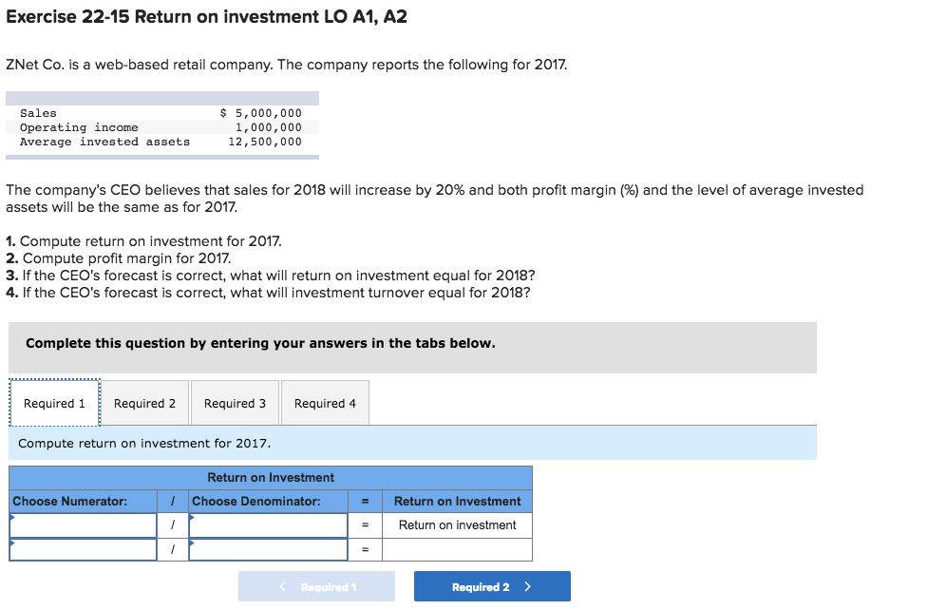The image size is (927, 610).
Task: Click the Compute return on investment instruction banner
Action: coord(413,443)
